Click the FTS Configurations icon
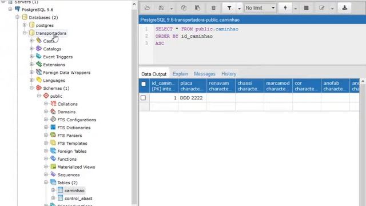This screenshot has width=366, height=206. tap(53, 120)
